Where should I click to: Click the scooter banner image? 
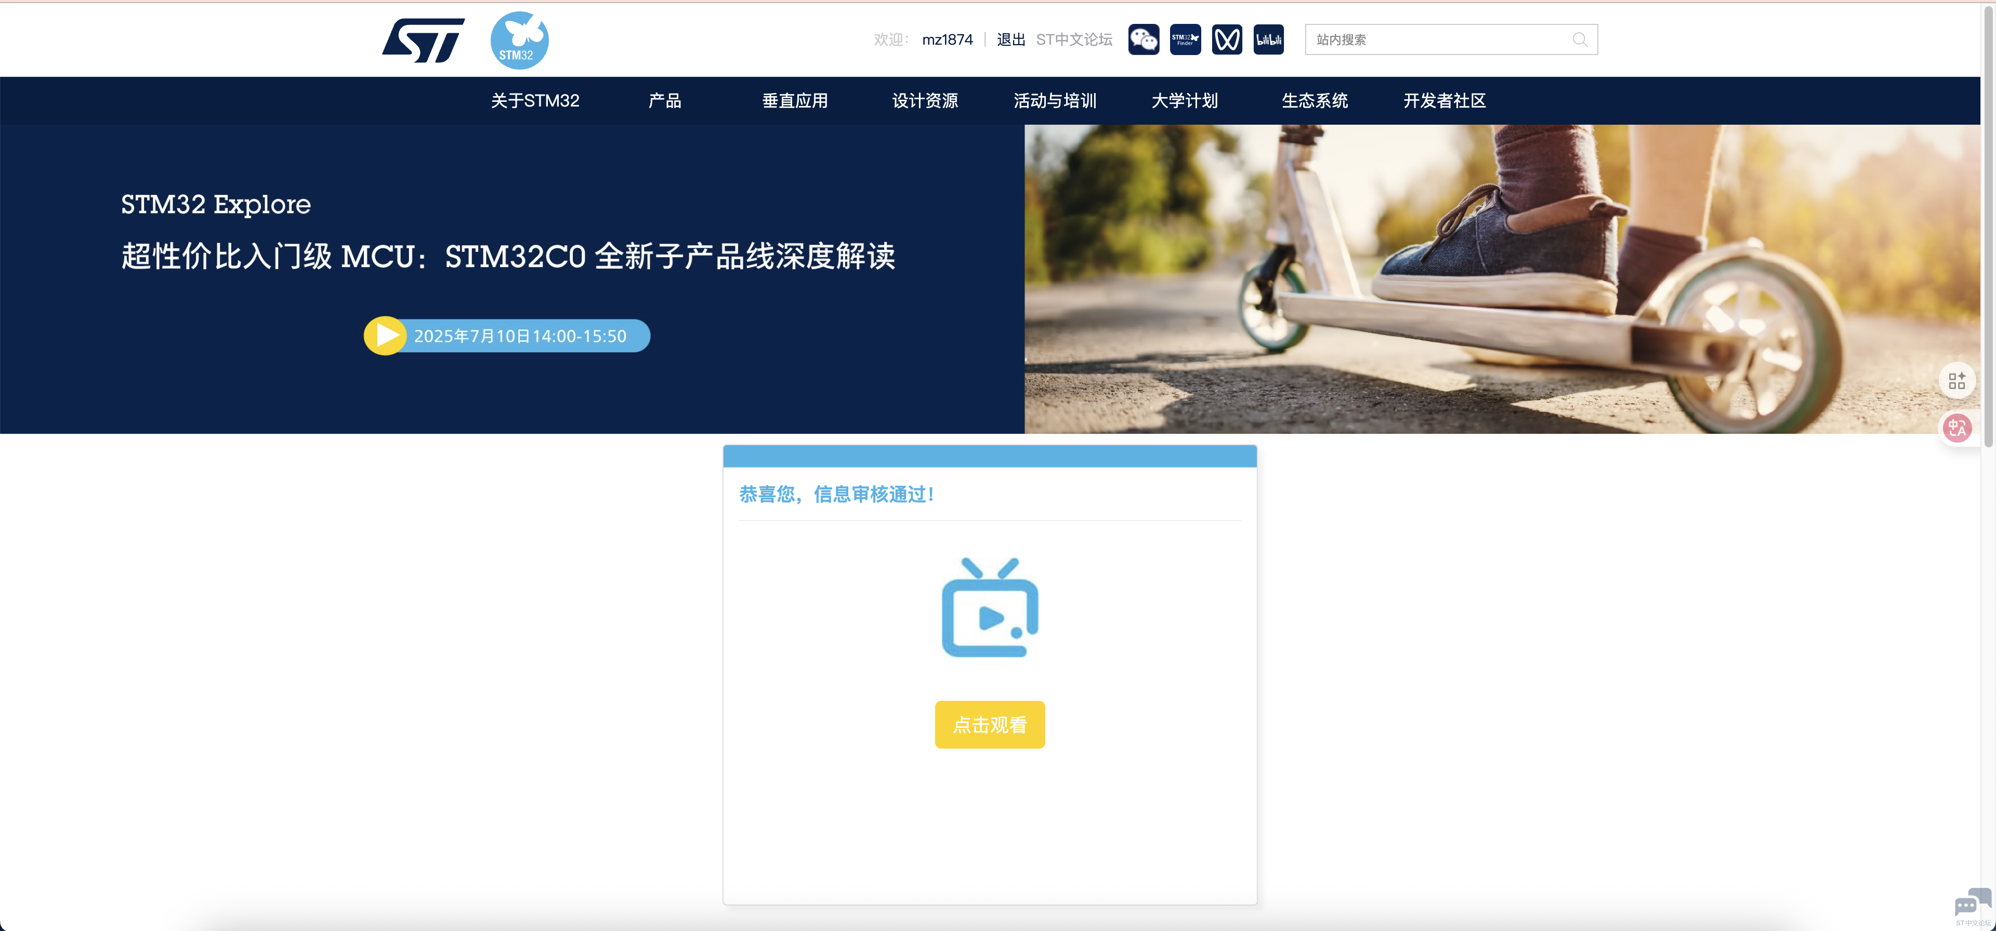pyautogui.click(x=1502, y=279)
